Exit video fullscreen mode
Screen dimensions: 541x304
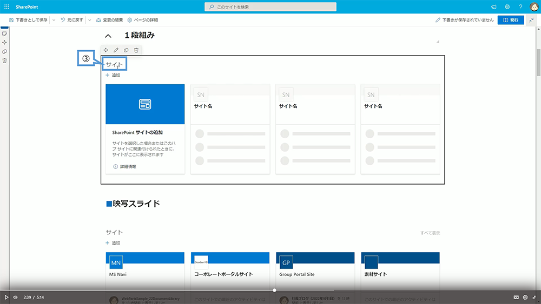click(x=534, y=298)
